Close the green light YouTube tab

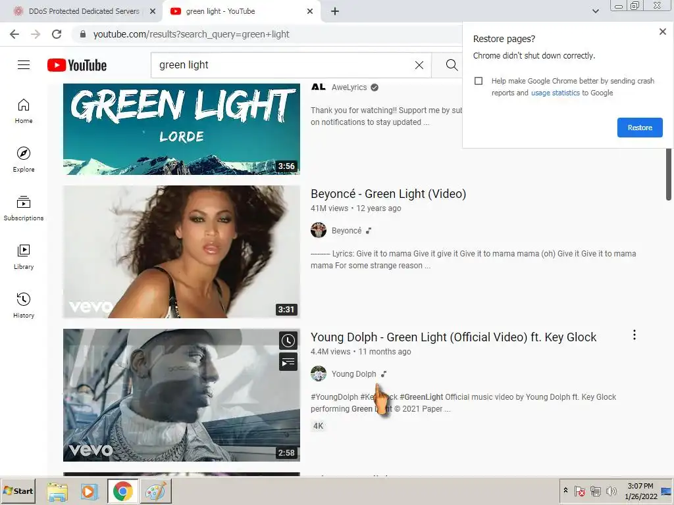310,11
